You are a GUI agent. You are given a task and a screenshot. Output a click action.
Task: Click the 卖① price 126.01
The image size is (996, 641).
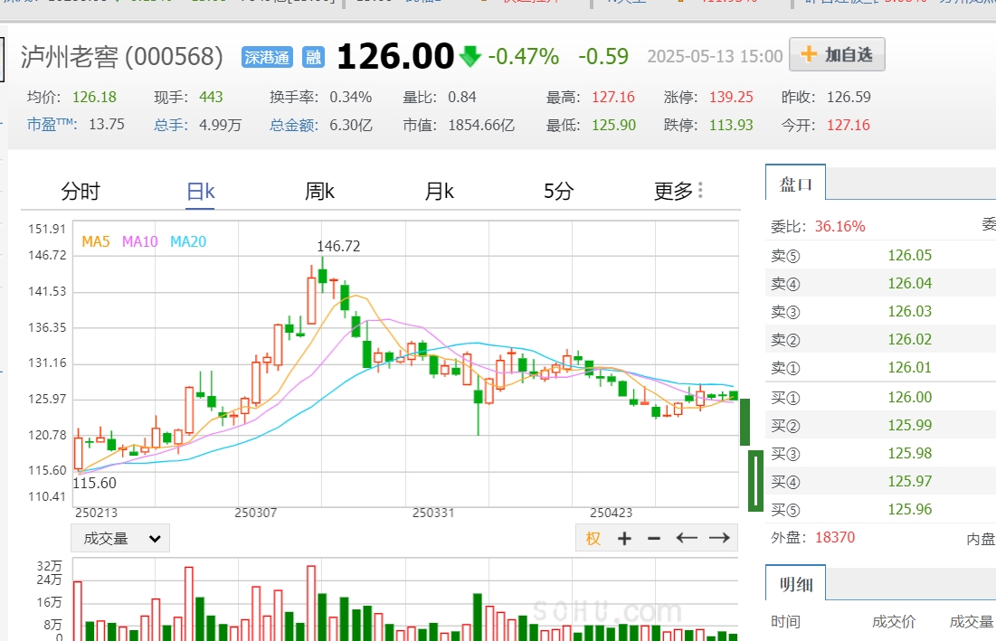pyautogui.click(x=910, y=367)
